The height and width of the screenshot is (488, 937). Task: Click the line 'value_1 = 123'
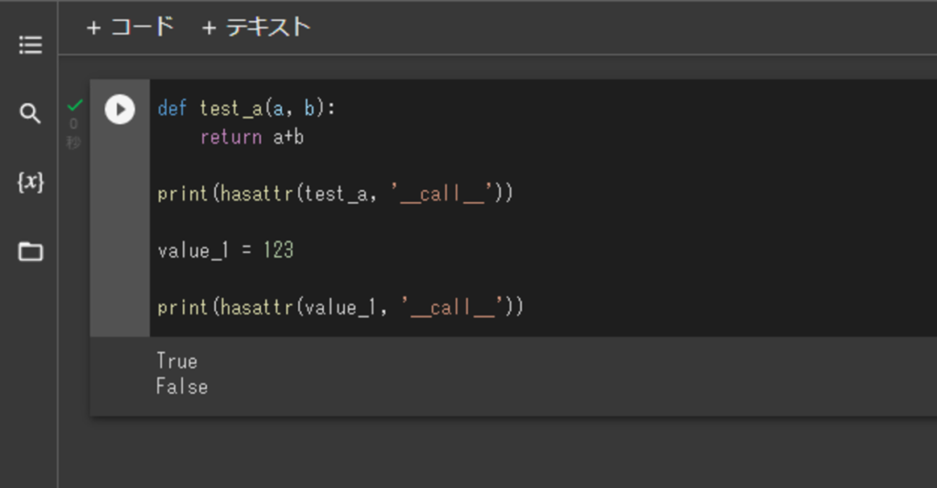point(225,250)
